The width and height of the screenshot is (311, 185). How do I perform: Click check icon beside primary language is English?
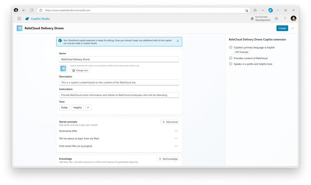(x=230, y=47)
